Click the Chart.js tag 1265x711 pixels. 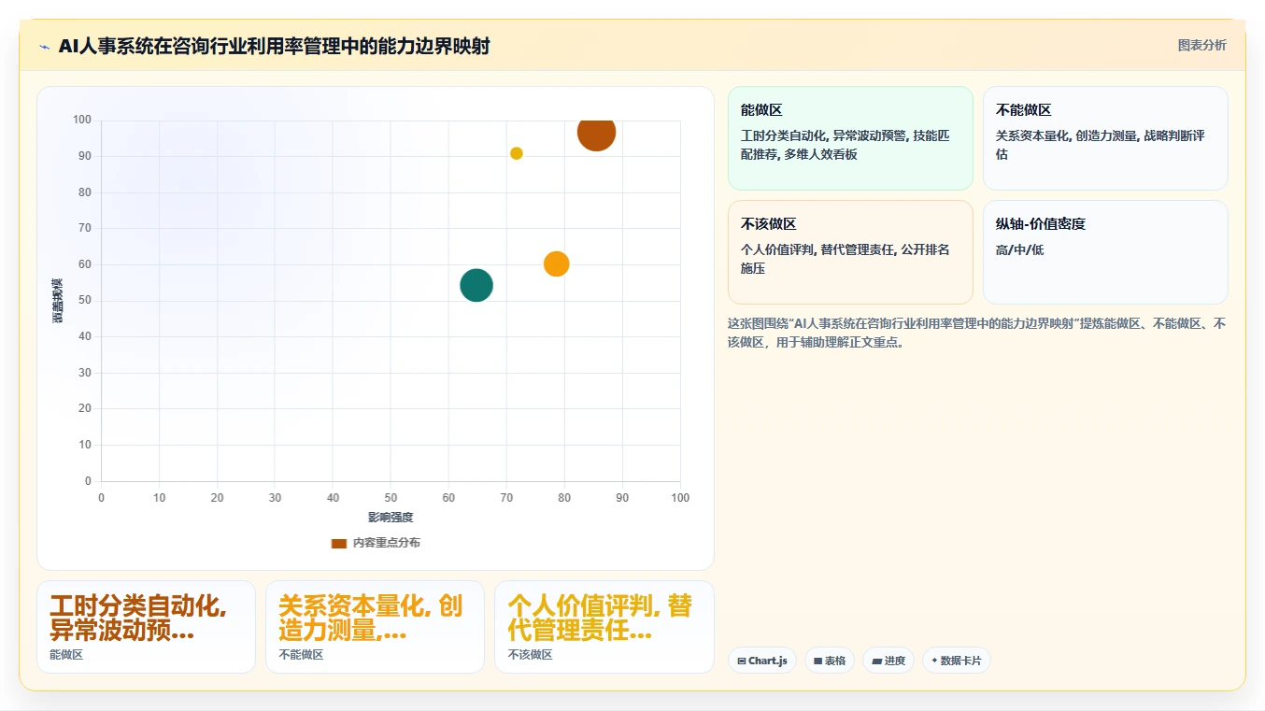tap(762, 661)
